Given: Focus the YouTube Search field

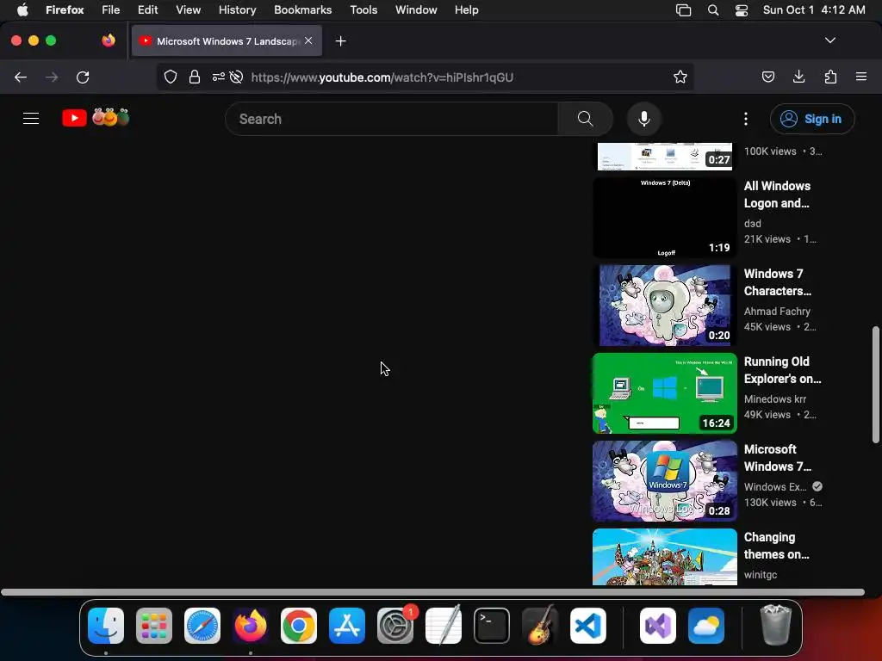Looking at the screenshot, I should pyautogui.click(x=392, y=119).
